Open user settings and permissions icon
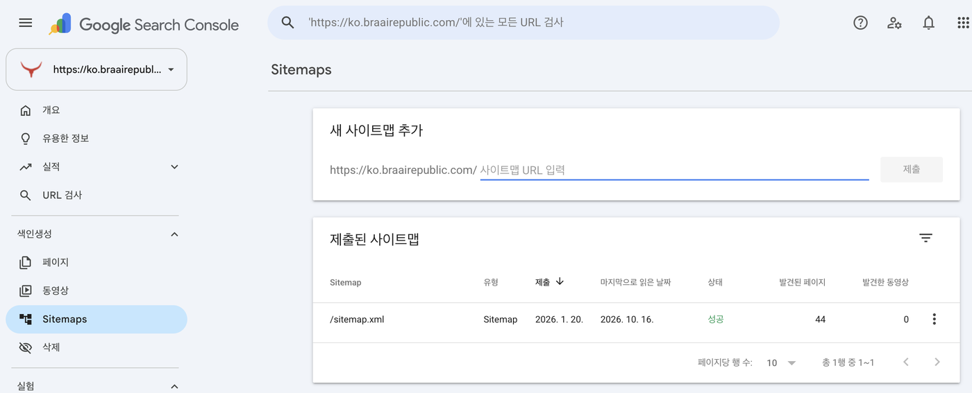The image size is (972, 393). [894, 23]
